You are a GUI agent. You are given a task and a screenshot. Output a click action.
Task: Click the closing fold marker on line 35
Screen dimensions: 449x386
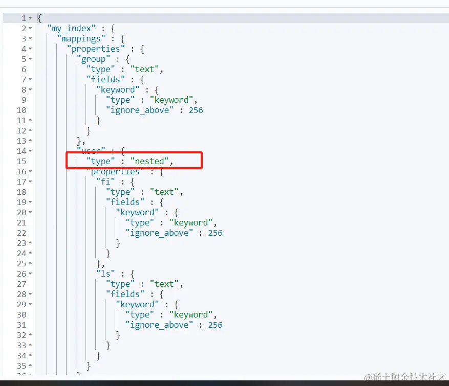[x=30, y=366]
